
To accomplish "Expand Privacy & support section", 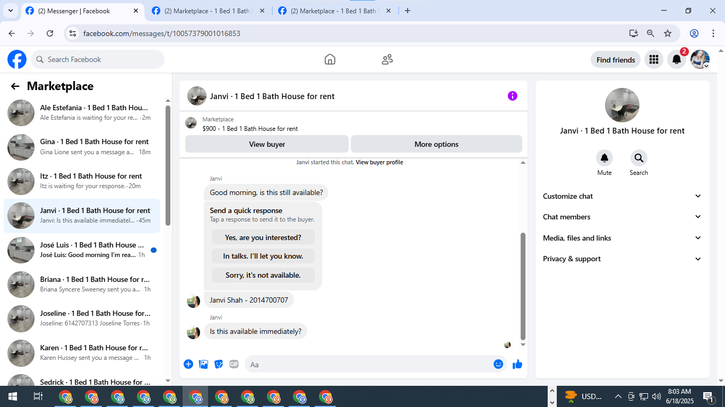I will [x=622, y=259].
